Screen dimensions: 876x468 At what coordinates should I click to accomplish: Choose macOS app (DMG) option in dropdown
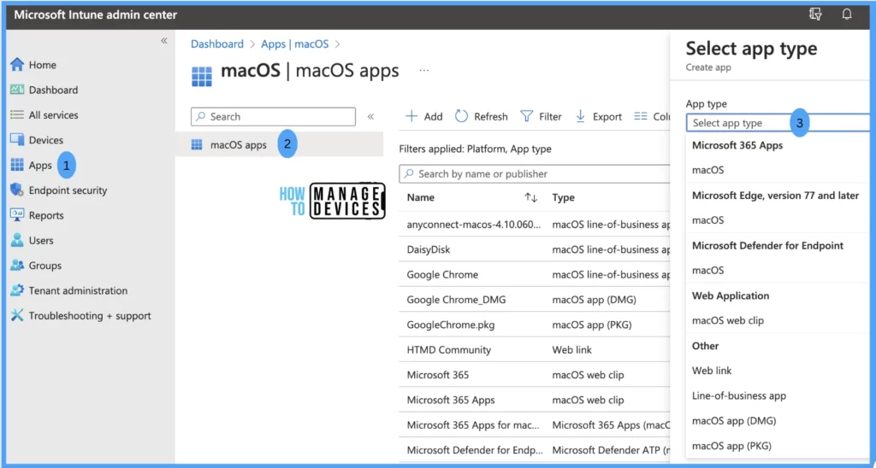click(734, 421)
